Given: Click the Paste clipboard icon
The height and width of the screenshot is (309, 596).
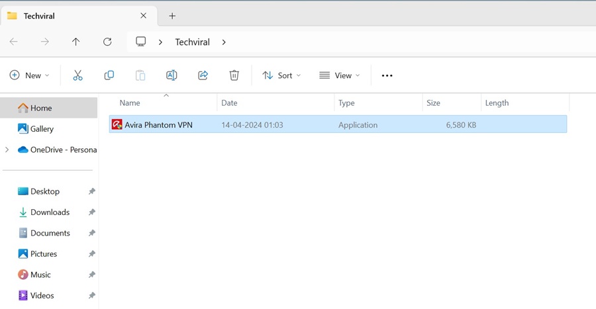Looking at the screenshot, I should point(140,75).
